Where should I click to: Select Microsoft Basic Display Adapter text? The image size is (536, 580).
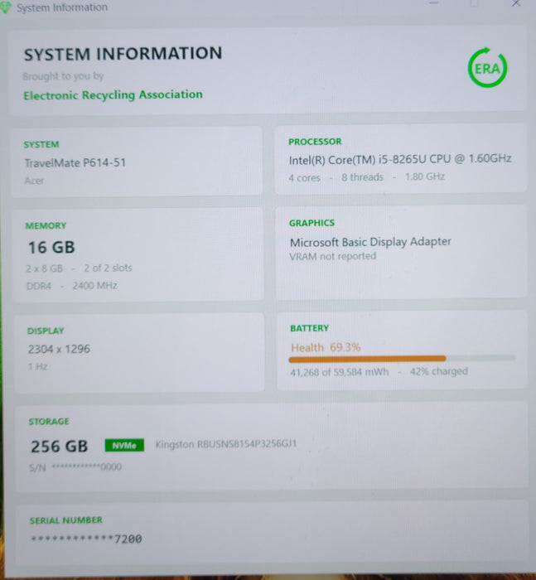370,242
